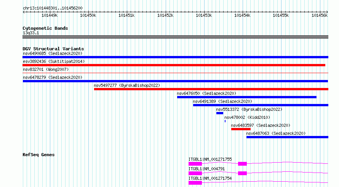
Task: Click the 101456k ruler tick label
Action: (x=320, y=15)
